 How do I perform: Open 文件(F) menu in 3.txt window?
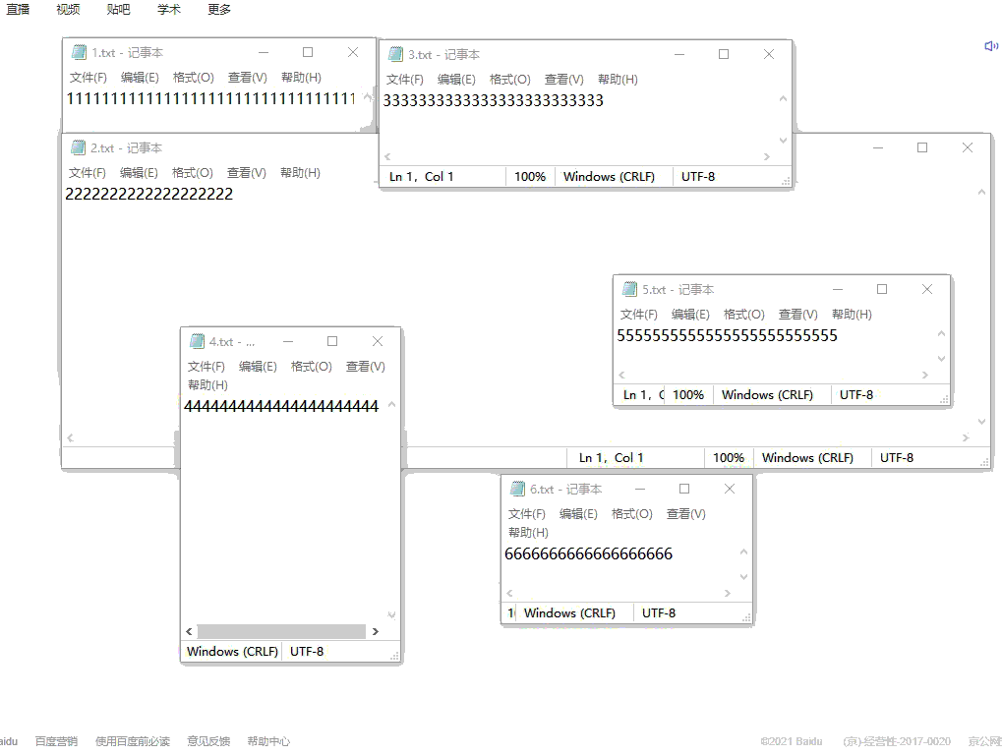pyautogui.click(x=404, y=80)
